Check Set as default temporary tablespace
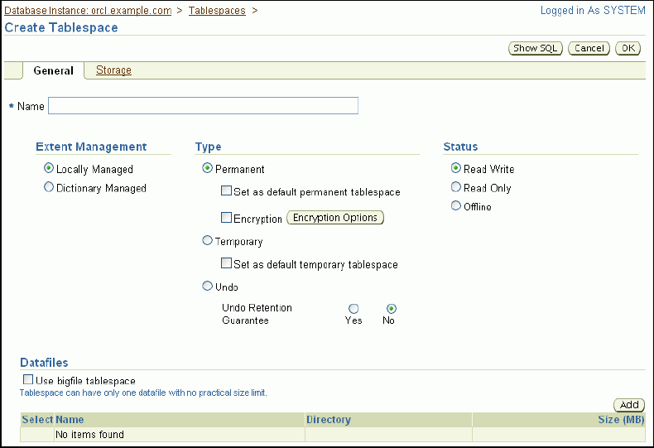Screen dimensions: 654x448 pyautogui.click(x=226, y=264)
